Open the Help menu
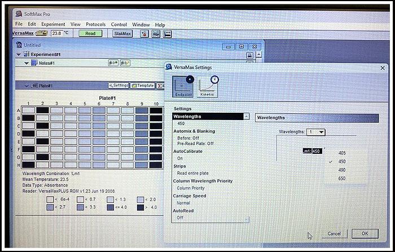Image resolution: width=395 pixels, height=252 pixels. (x=160, y=25)
